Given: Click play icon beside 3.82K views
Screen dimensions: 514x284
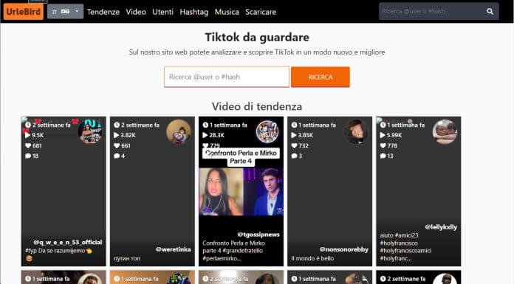Looking at the screenshot, I should pos(117,135).
